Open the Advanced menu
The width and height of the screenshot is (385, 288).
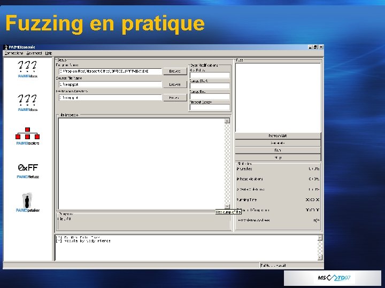click(x=34, y=53)
